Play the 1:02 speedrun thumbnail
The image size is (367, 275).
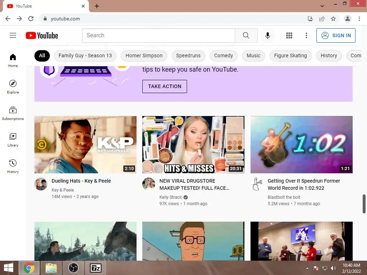pyautogui.click(x=301, y=145)
